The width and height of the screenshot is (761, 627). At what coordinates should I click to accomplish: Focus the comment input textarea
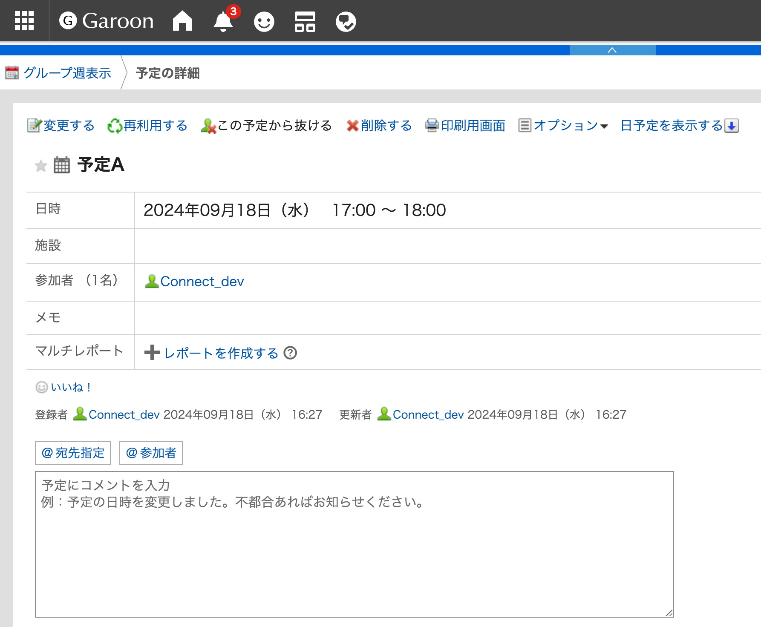tap(355, 544)
